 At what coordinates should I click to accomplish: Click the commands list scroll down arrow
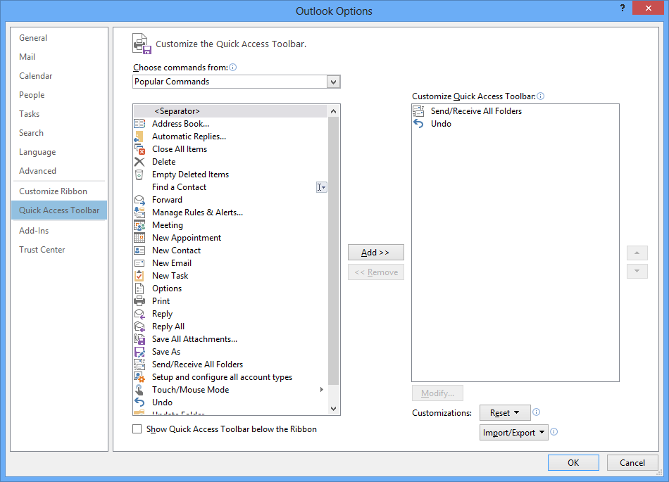(x=334, y=409)
